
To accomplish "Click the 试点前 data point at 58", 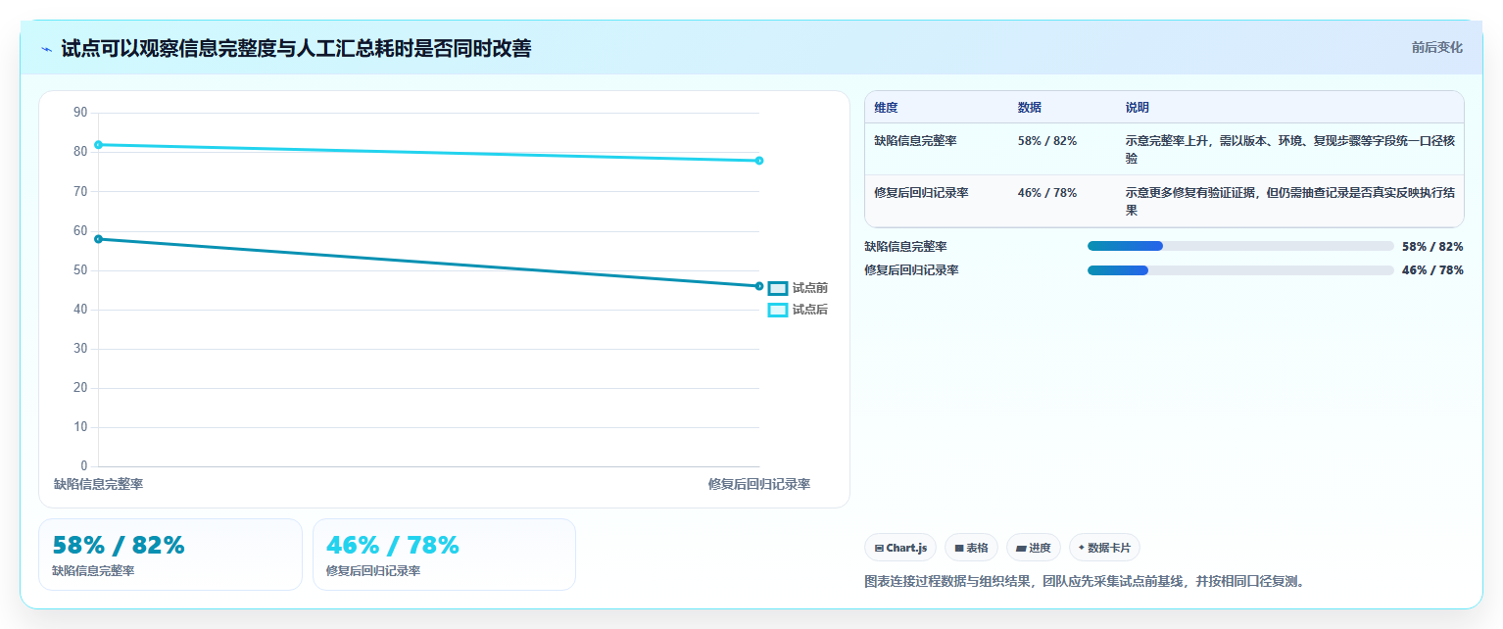I will (x=98, y=239).
